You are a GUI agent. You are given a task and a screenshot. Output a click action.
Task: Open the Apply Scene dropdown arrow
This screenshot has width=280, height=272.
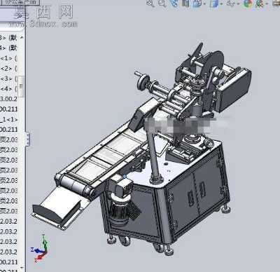[x=267, y=4]
